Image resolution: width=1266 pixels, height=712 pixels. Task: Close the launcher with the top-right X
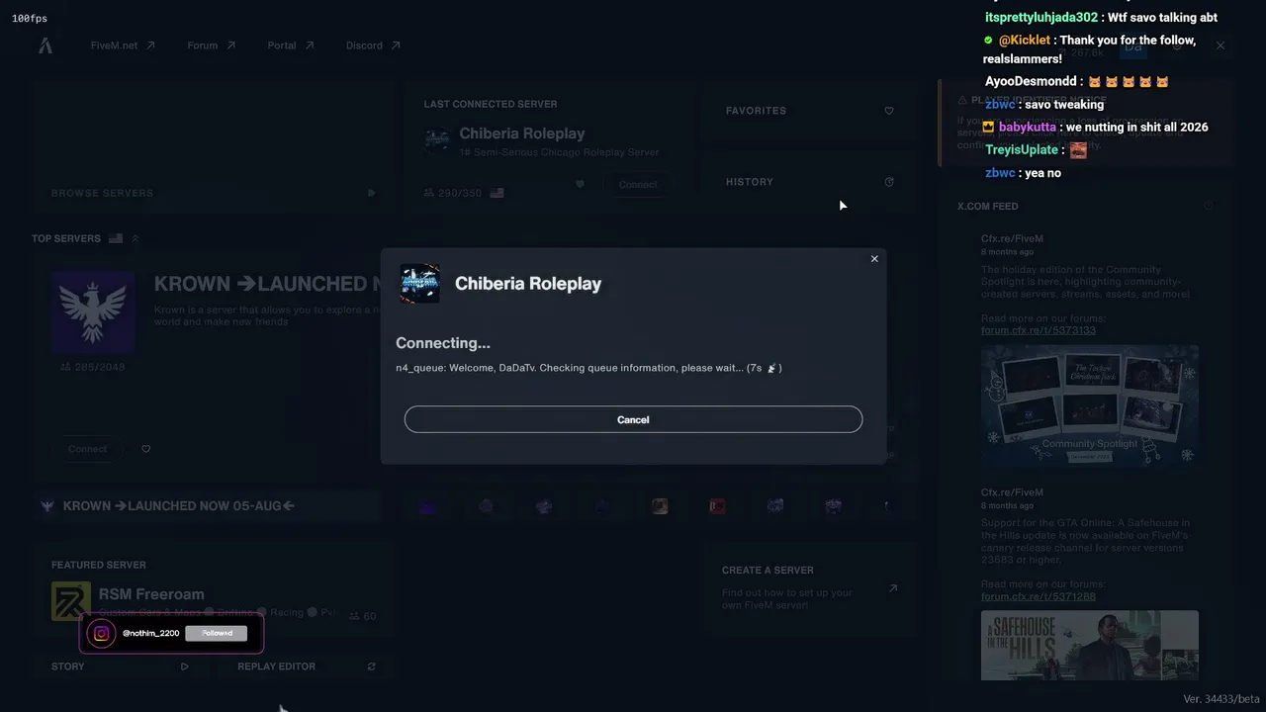pos(1221,45)
